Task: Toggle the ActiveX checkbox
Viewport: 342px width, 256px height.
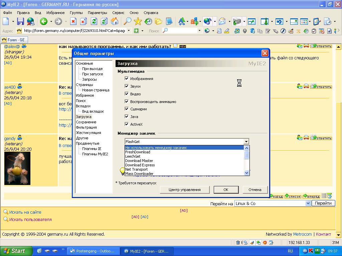Action: (127, 124)
